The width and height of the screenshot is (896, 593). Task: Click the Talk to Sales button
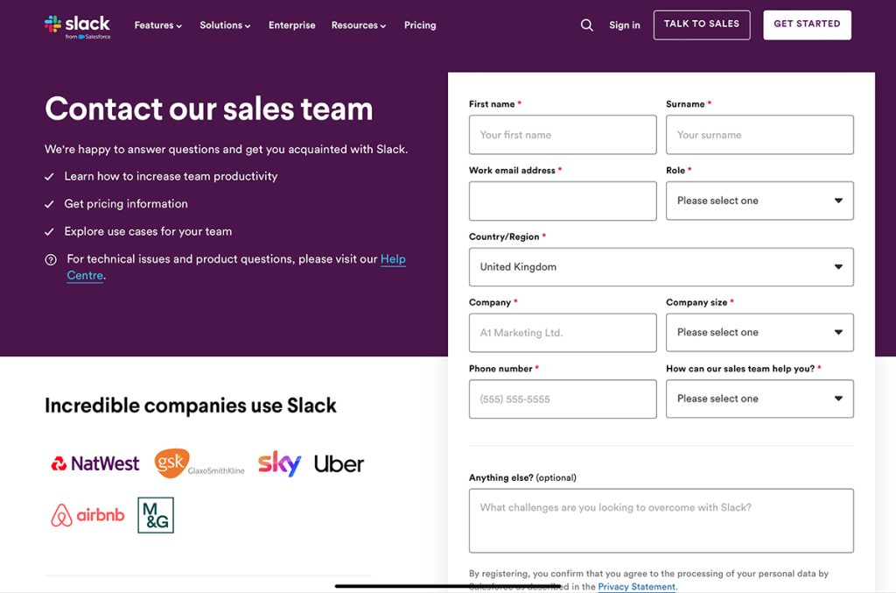702,25
